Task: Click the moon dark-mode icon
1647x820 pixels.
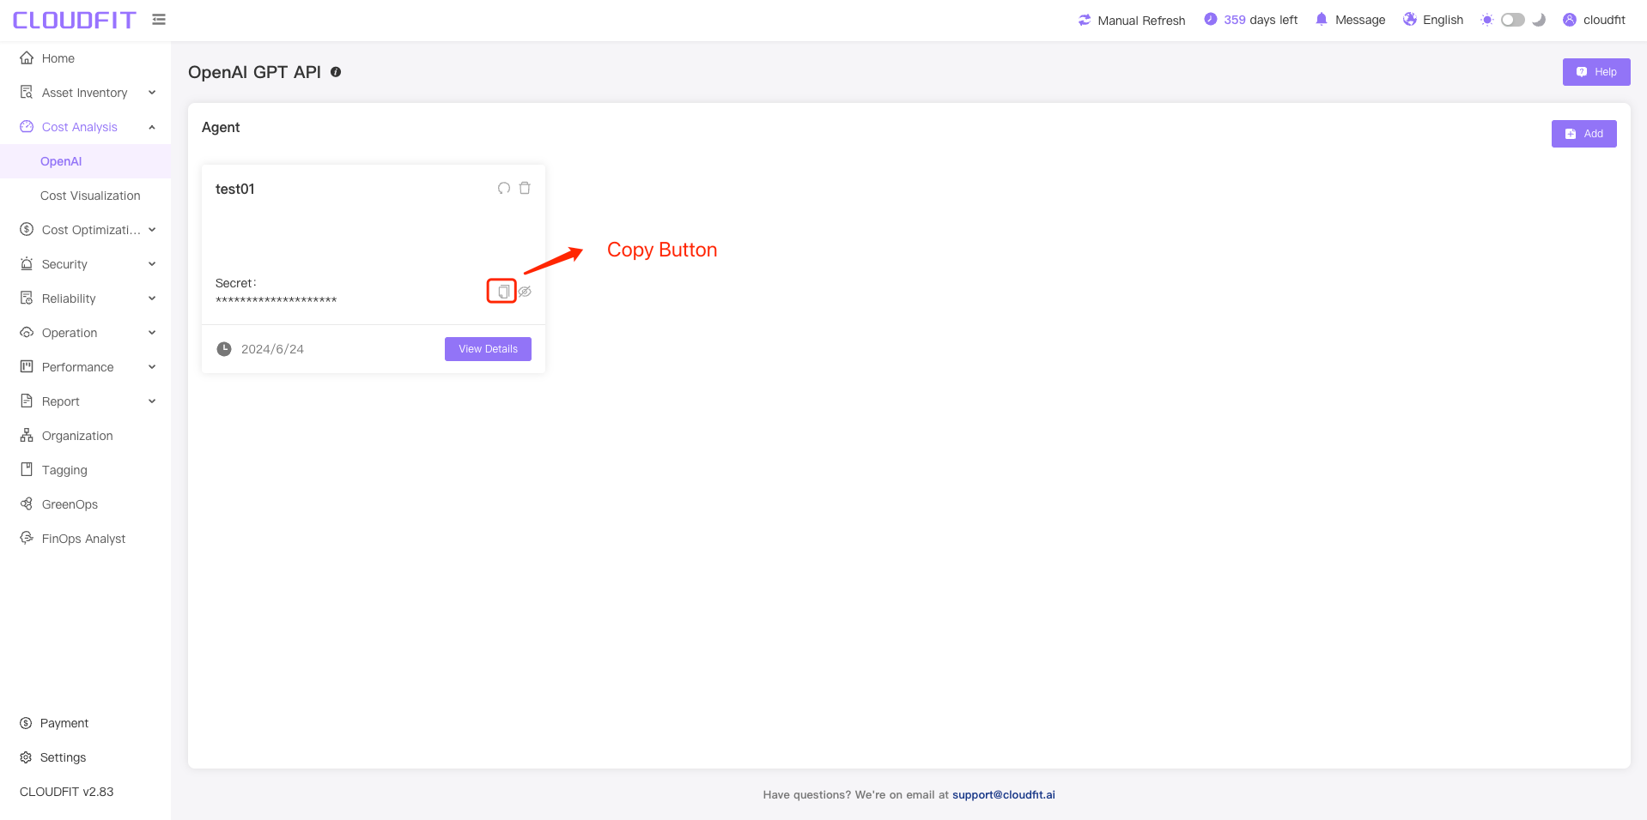Action: (x=1539, y=20)
